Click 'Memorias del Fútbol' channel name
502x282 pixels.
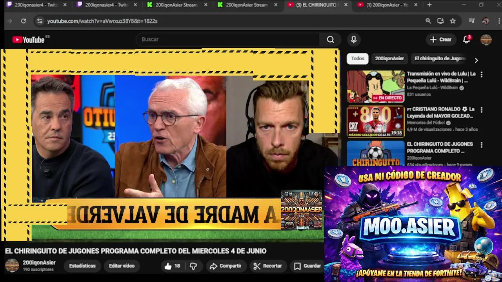coord(426,123)
